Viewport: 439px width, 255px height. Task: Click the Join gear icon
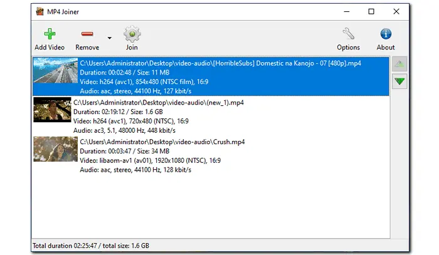132,34
